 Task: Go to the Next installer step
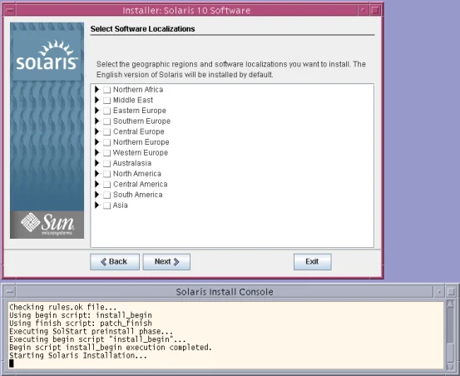coord(166,261)
